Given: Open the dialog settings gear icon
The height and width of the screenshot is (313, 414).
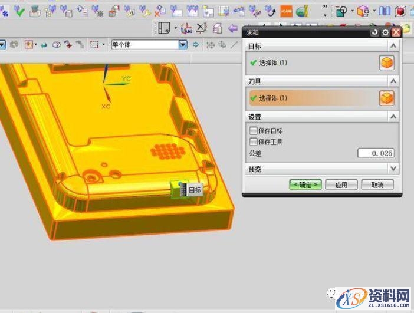Looking at the screenshot, I should [x=386, y=32].
